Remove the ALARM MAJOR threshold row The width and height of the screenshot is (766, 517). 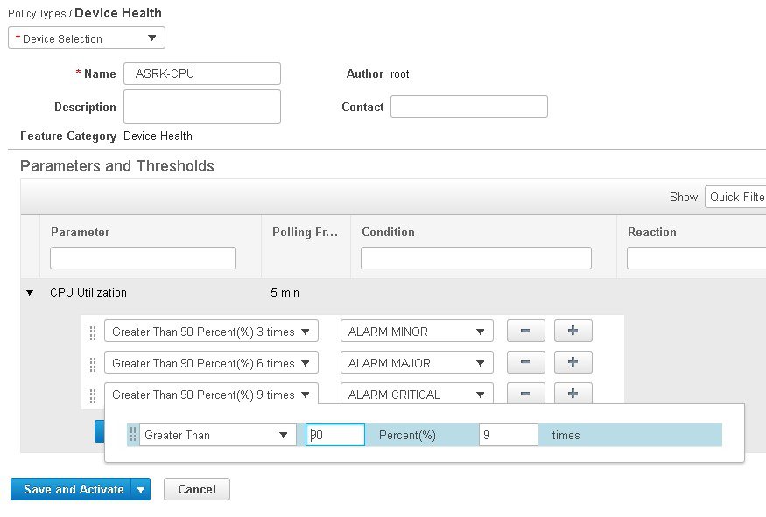(525, 363)
